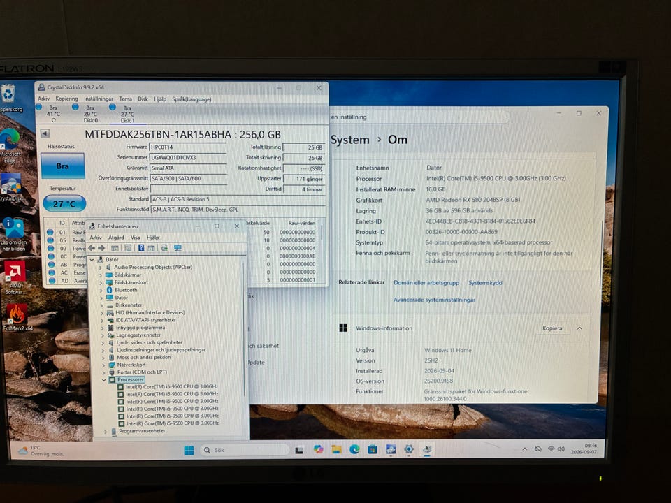Screen dimensions: 671x503
Task: Open Kopiering menu in CrystalDiskInfo
Action: (x=67, y=99)
